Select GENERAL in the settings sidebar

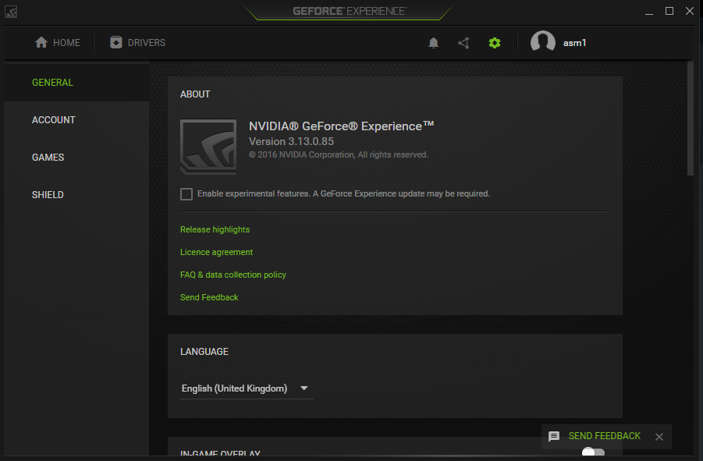[76, 83]
